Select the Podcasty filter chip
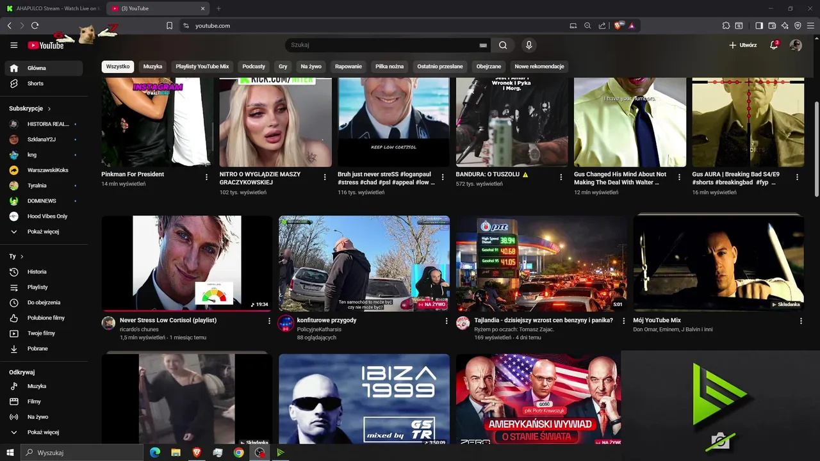The image size is (820, 461). [254, 67]
